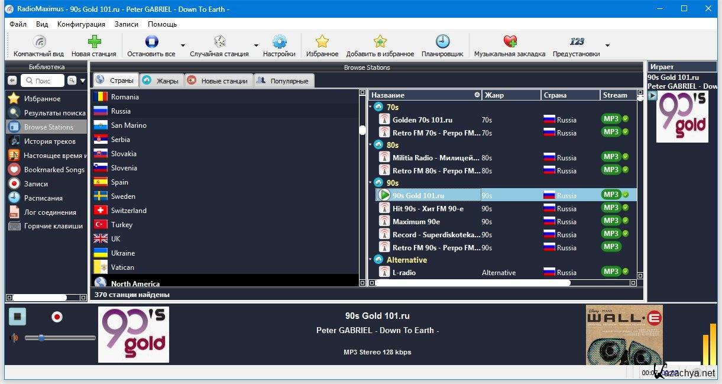The image size is (722, 384).
Task: Select Russia in the country list
Action: click(x=121, y=111)
